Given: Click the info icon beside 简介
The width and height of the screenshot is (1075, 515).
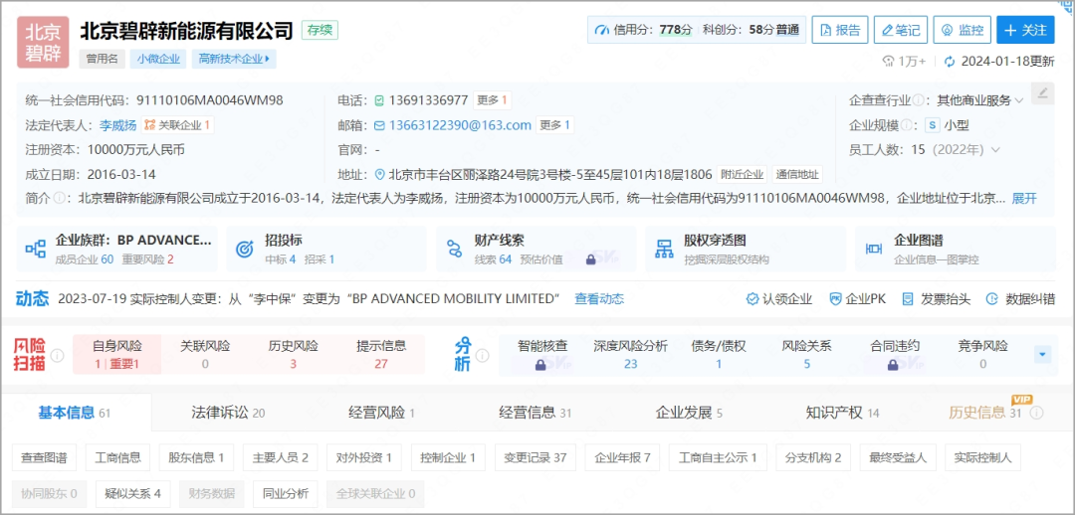Looking at the screenshot, I should click(60, 199).
